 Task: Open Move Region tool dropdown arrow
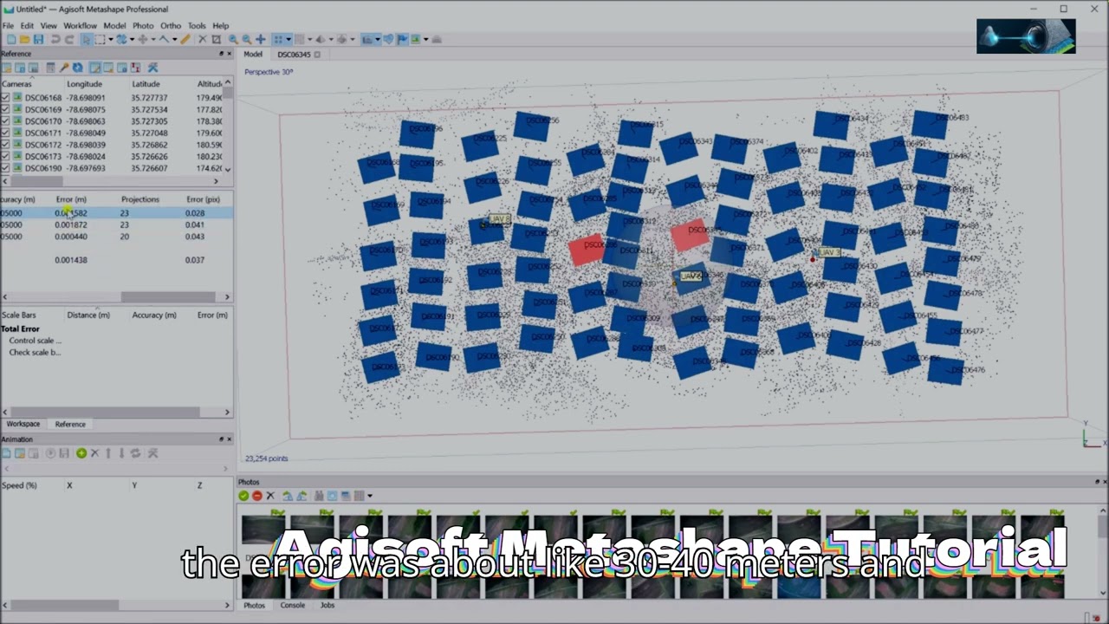(153, 39)
